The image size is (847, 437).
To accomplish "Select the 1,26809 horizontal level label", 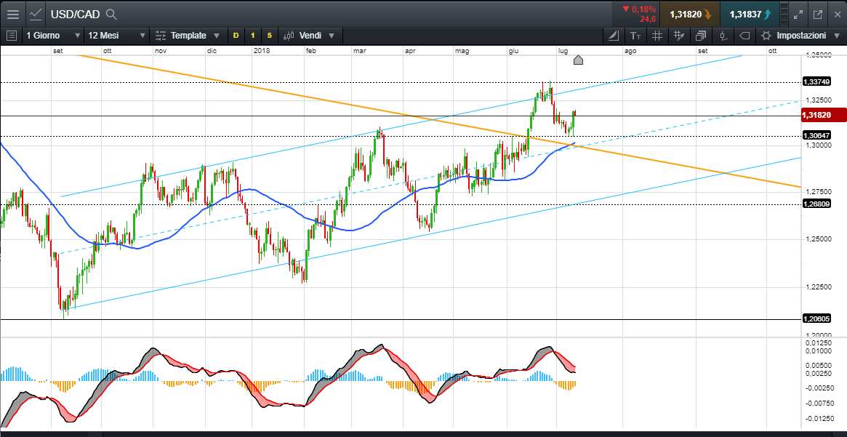I will pos(816,204).
